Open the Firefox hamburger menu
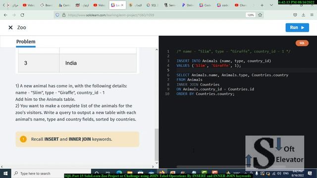 [x=312, y=15]
